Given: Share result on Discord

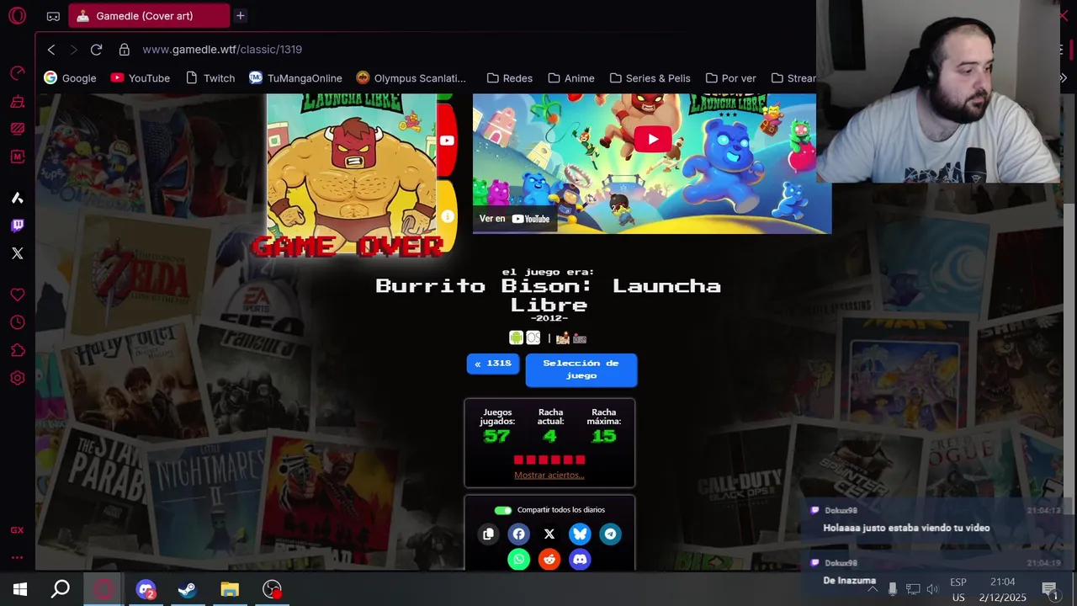Looking at the screenshot, I should click(580, 559).
